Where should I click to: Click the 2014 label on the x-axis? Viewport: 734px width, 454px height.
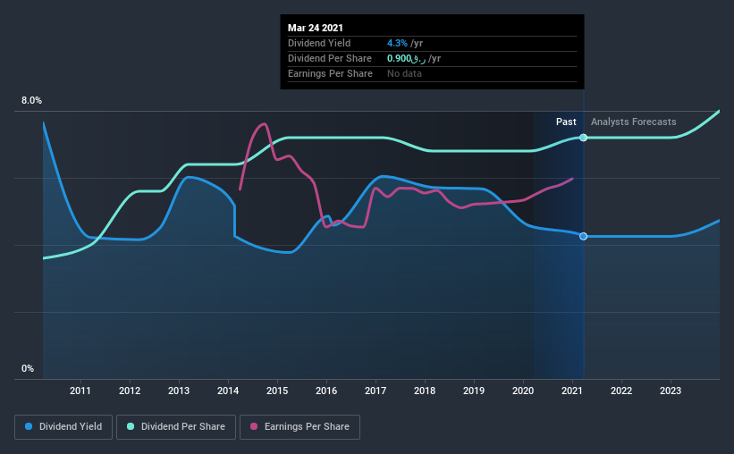[228, 391]
